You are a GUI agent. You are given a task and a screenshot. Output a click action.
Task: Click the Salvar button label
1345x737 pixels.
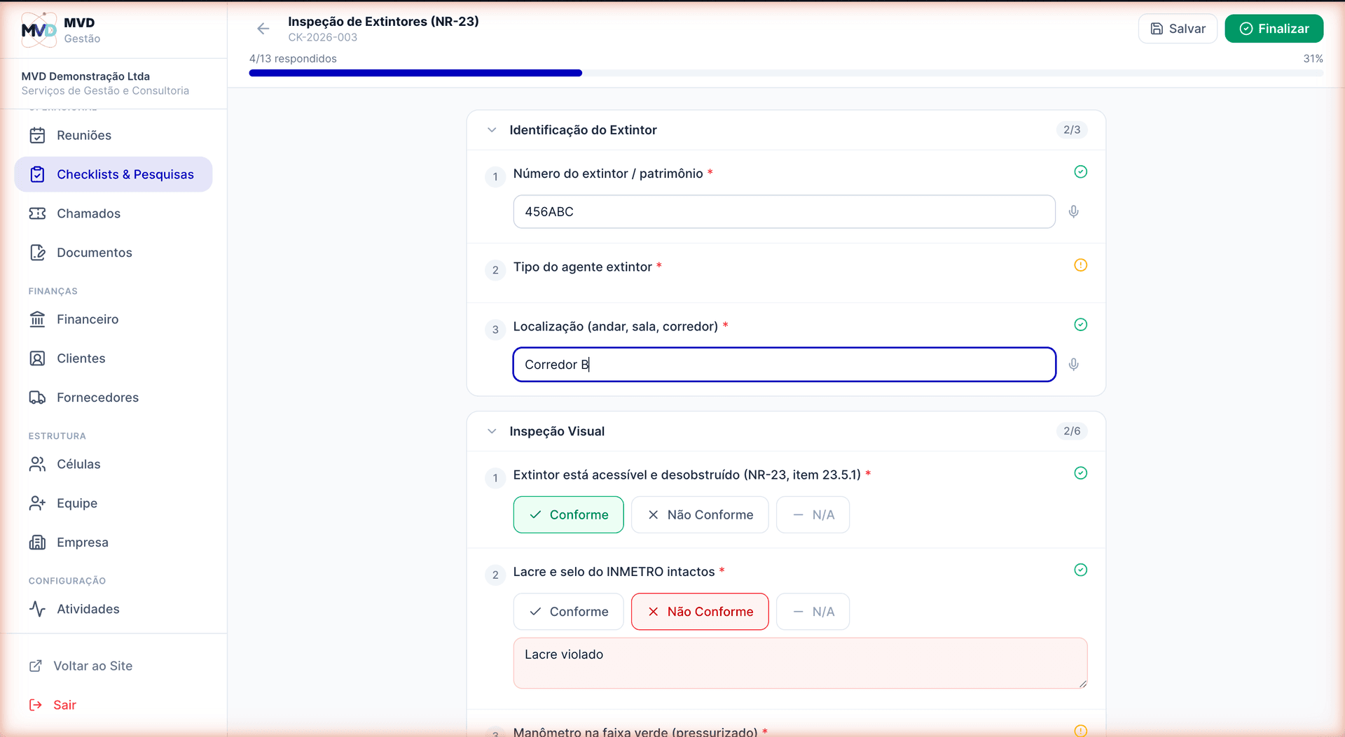coord(1187,29)
